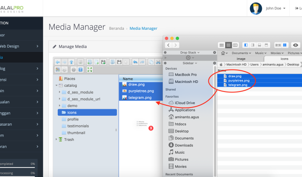Viewport: 302px width, 177px height.
Task: Click the mount network volume icon
Action: point(80,62)
